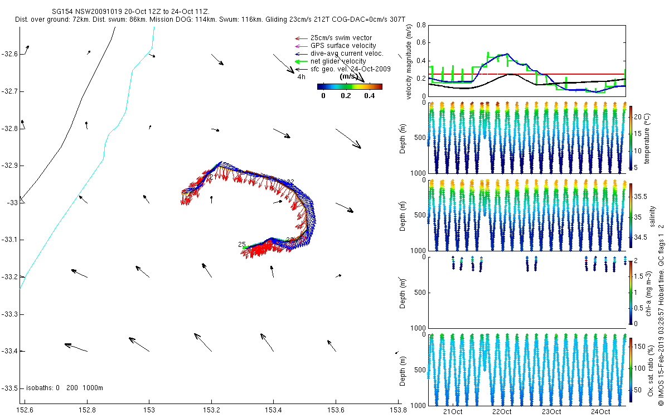Click the black sfc geo. vel. legend arrow

point(302,69)
